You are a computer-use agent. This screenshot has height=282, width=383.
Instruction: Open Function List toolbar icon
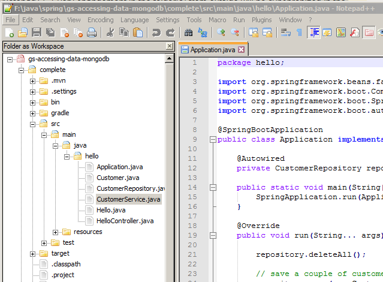[355, 32]
